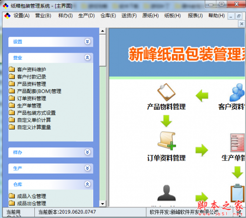Image resolution: width=246 pixels, height=218 pixels.
Task: Click the folder icon beside 订单资料管理 in sidebar
Action: tap(12, 98)
